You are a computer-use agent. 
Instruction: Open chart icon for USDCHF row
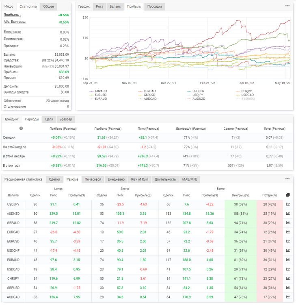288,251
